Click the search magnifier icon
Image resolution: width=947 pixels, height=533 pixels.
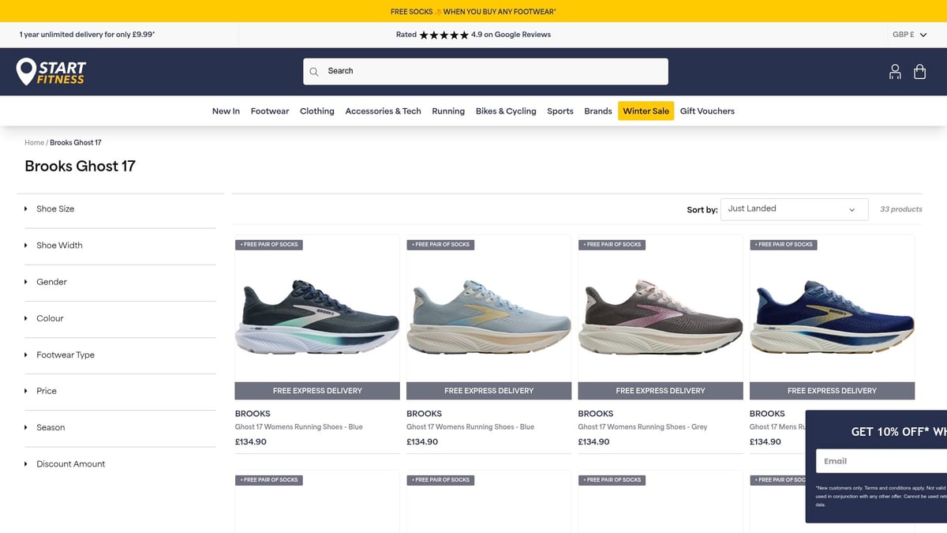click(x=314, y=71)
